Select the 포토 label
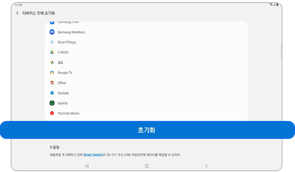295x172 pixels. 60,62
